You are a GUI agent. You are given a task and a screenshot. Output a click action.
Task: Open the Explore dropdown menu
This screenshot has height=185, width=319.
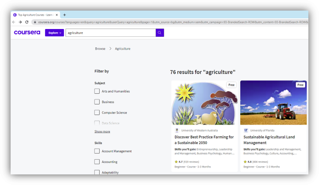54,33
